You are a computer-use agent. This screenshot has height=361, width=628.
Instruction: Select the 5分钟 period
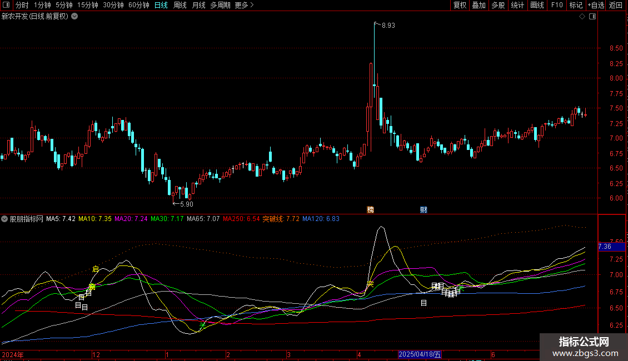tap(64, 5)
